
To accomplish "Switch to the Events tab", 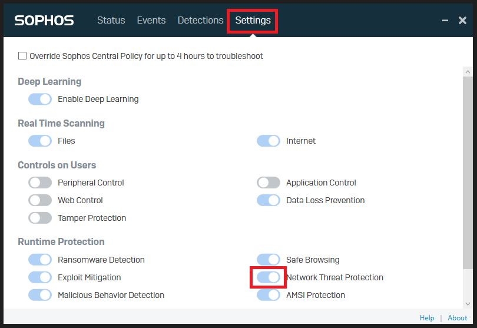I will click(151, 20).
